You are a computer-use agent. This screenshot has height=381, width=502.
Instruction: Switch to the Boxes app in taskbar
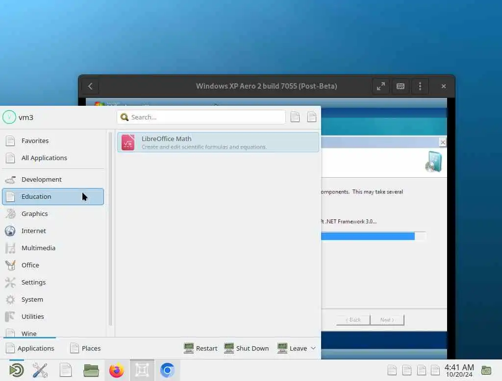[142, 370]
